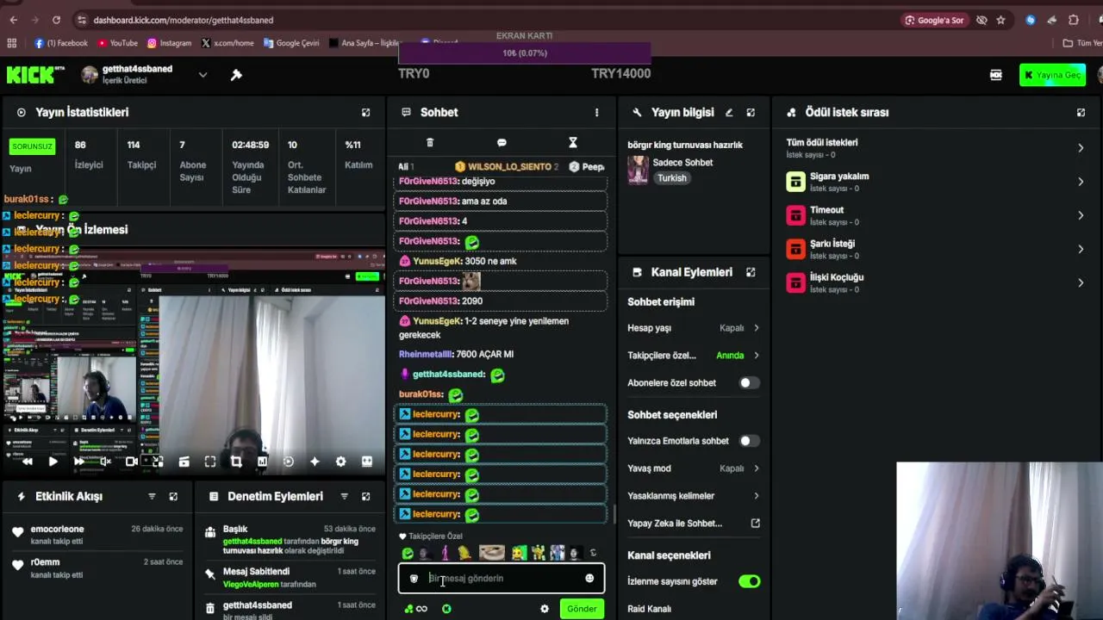This screenshot has width=1103, height=620.
Task: Expand the Yayın bilgisi panel
Action: pos(751,112)
